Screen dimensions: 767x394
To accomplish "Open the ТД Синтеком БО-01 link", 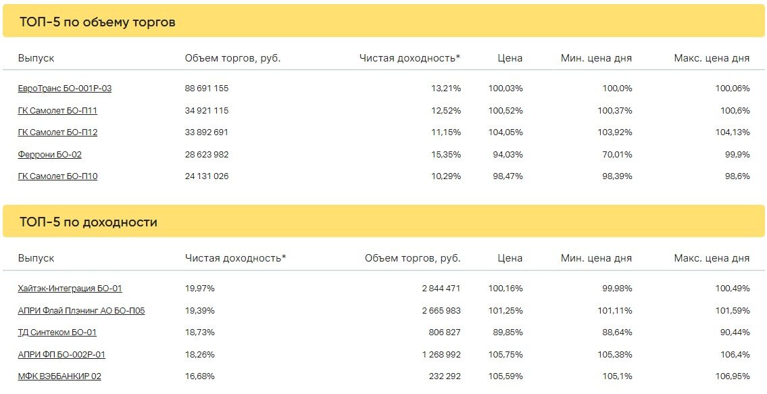I will (57, 333).
